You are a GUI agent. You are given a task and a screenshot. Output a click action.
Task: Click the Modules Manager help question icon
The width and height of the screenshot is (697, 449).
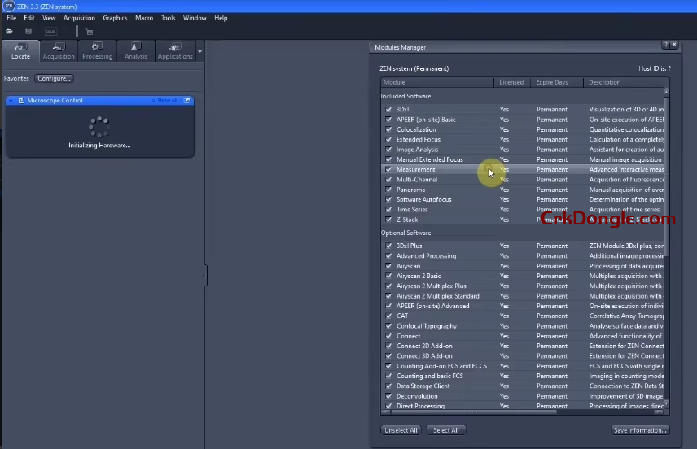pyautogui.click(x=665, y=46)
